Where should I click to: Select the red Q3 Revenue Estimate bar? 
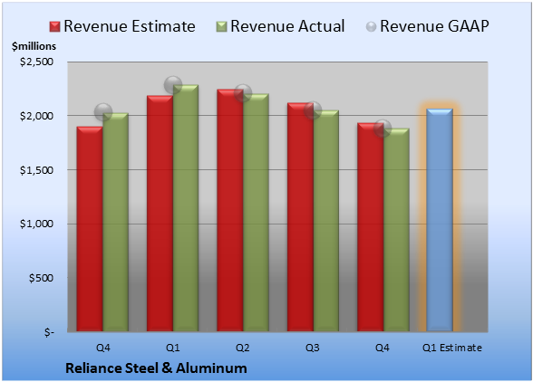300,217
